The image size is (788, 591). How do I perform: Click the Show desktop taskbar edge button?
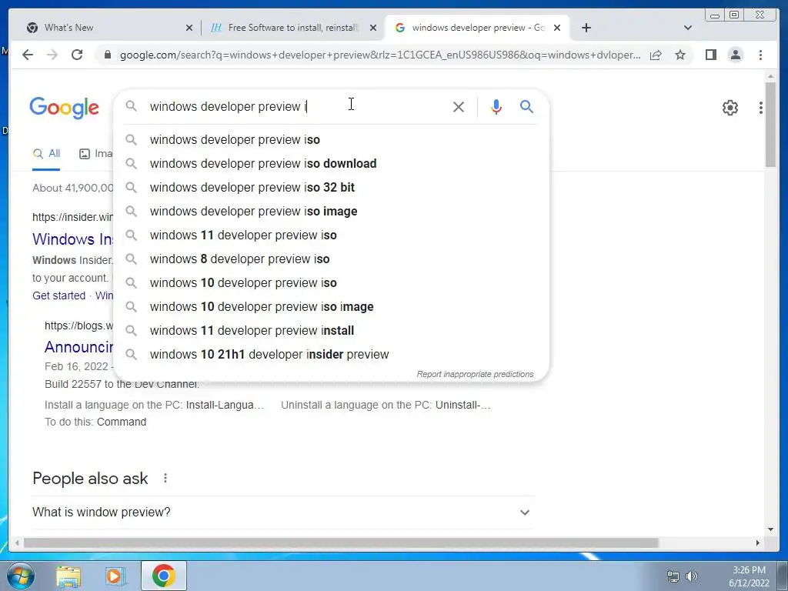(783, 576)
